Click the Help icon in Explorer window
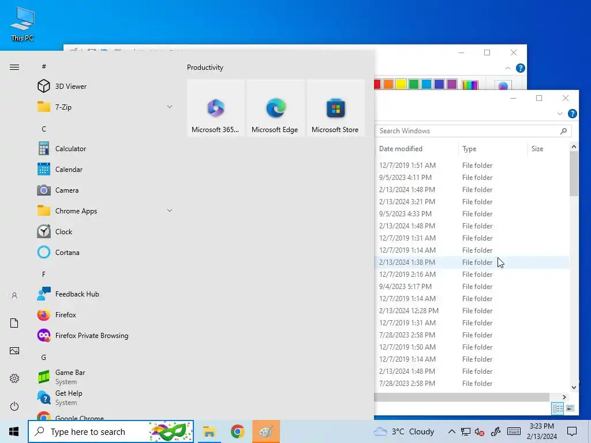This screenshot has height=443, width=591. click(572, 114)
